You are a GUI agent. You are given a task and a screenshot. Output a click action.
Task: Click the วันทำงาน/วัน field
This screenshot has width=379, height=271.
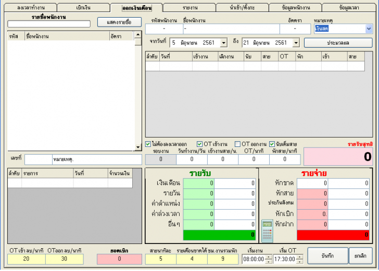pyautogui.click(x=192, y=159)
